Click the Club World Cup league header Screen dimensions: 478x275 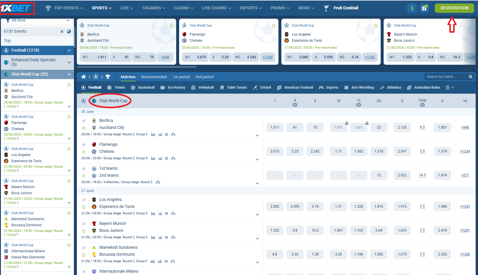[x=113, y=101]
